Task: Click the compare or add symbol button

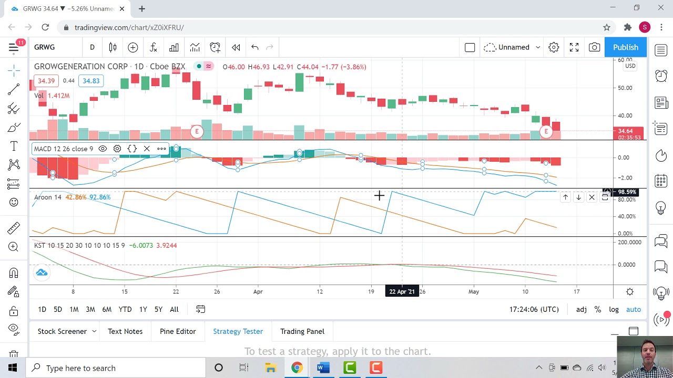Action: (132, 47)
